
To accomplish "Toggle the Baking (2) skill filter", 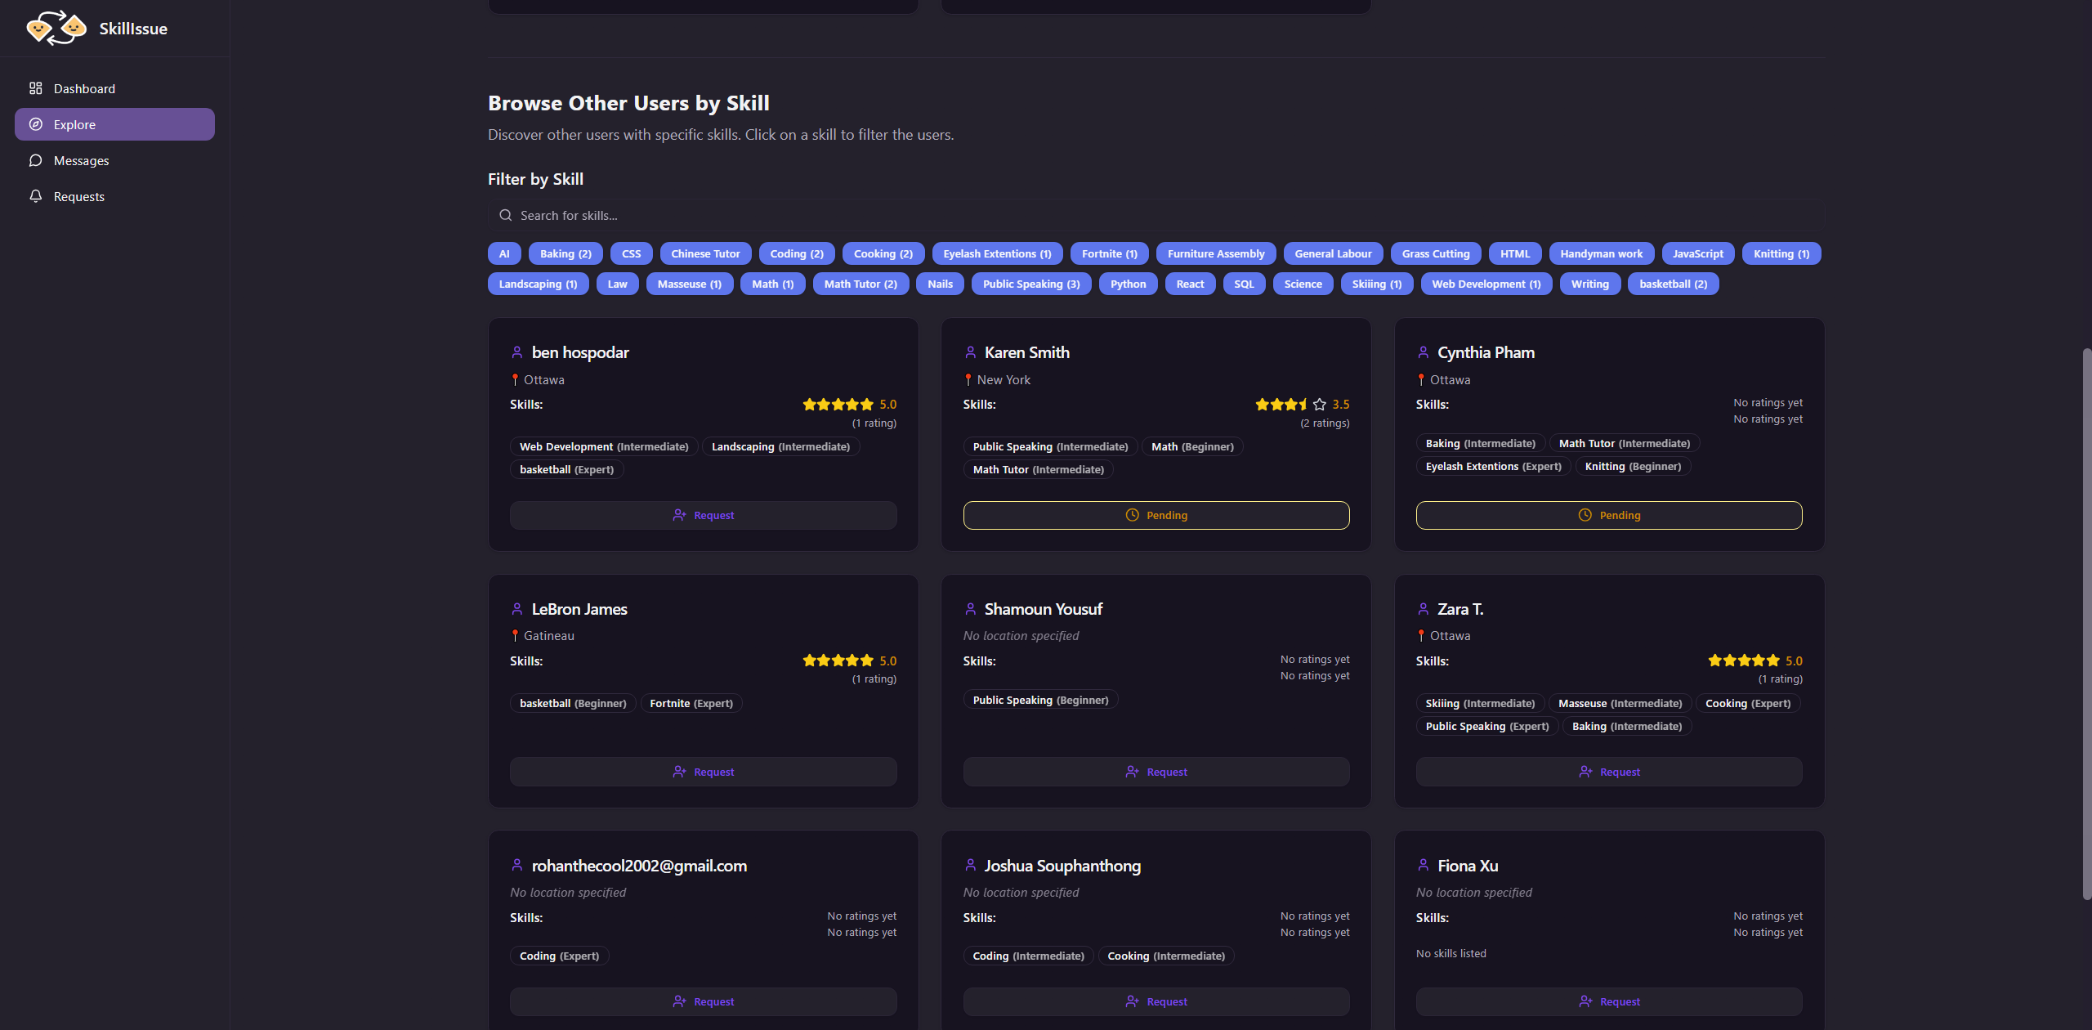I will point(565,253).
